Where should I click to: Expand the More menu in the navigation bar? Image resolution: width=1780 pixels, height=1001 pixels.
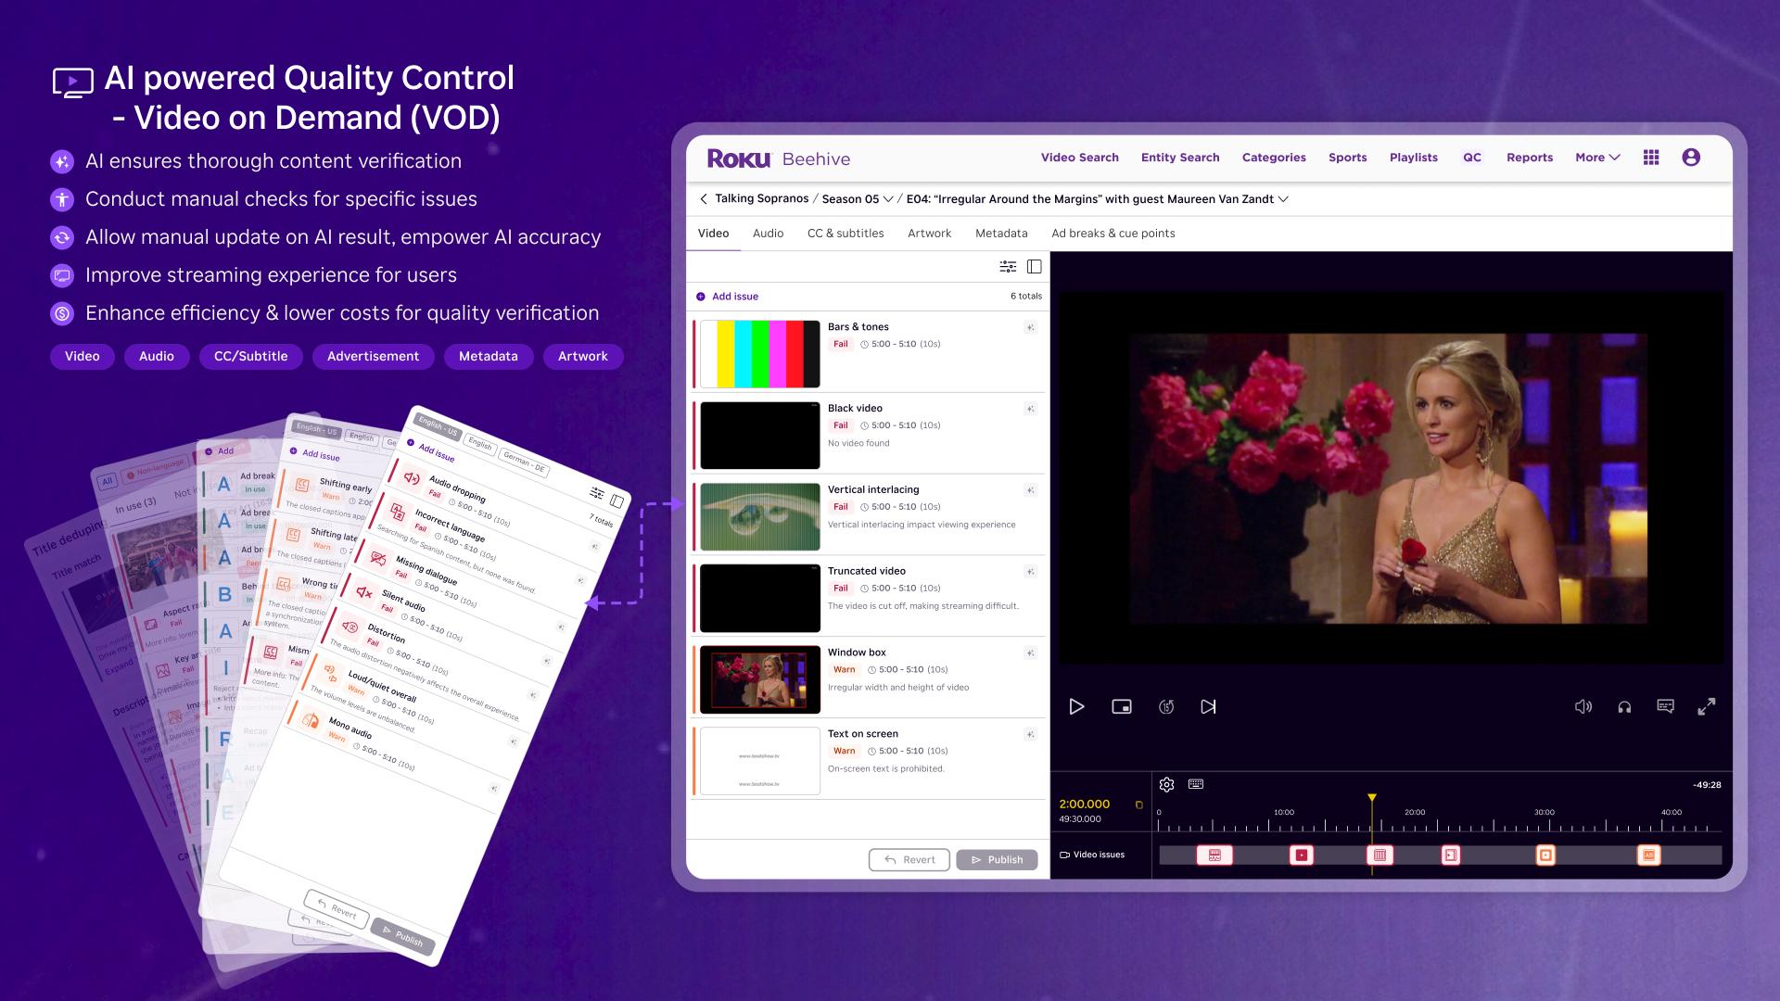[x=1596, y=158]
